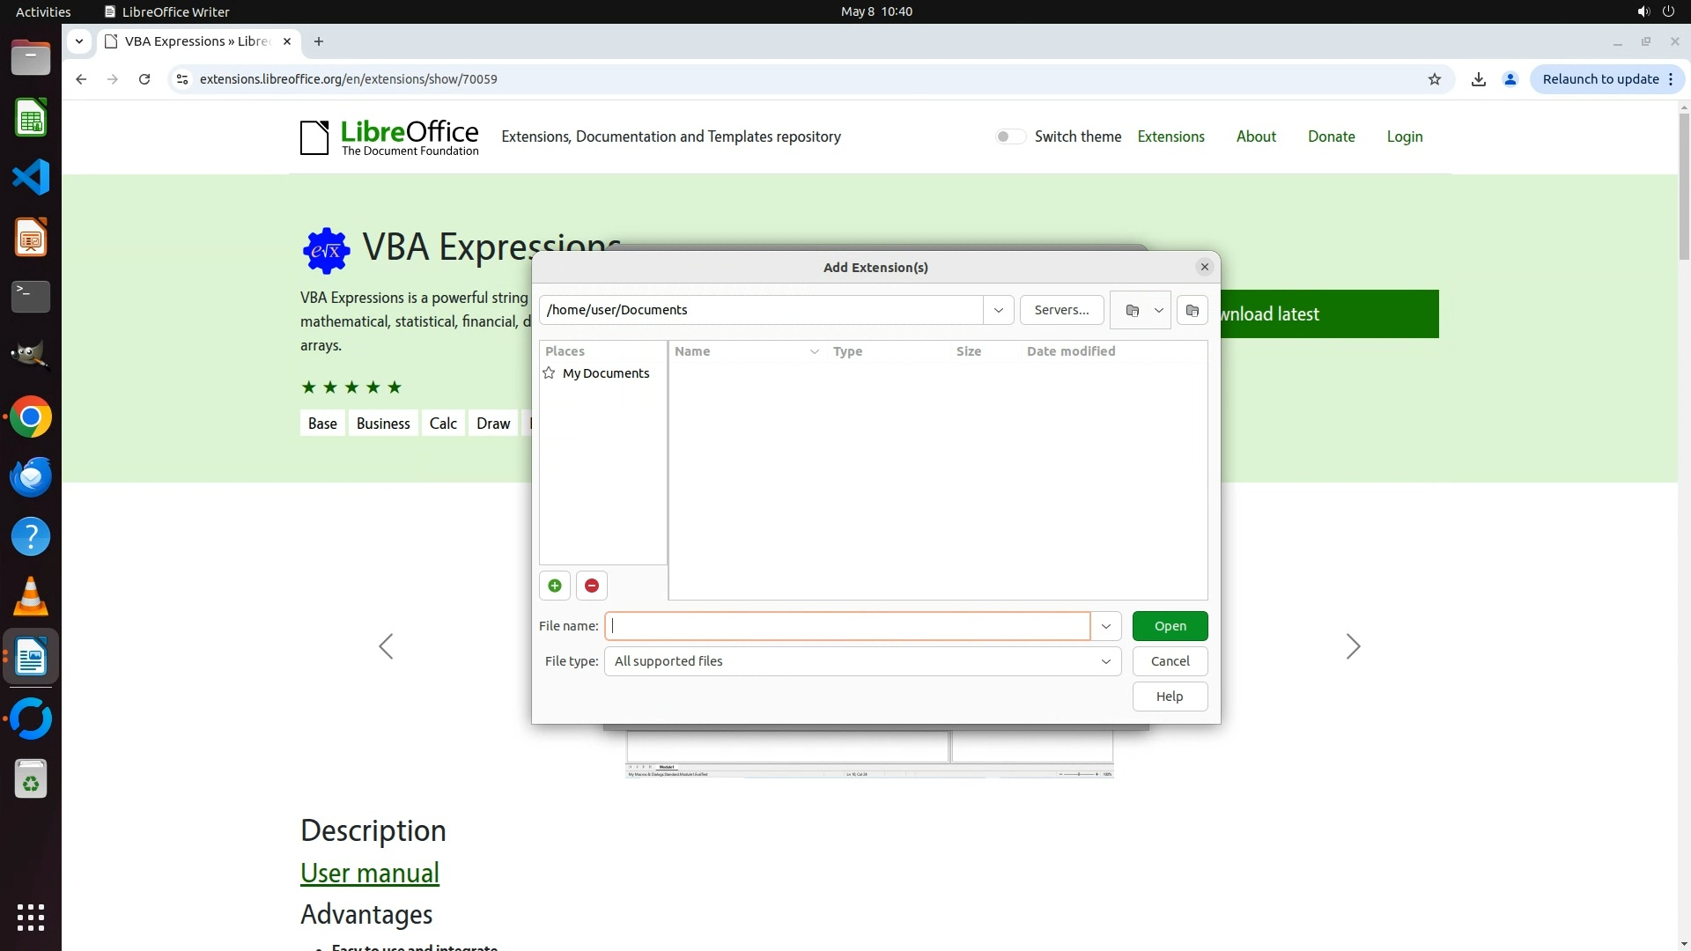Screen dimensions: 1691x951
Task: Launch VLC from the dock
Action: pyautogui.click(x=31, y=596)
